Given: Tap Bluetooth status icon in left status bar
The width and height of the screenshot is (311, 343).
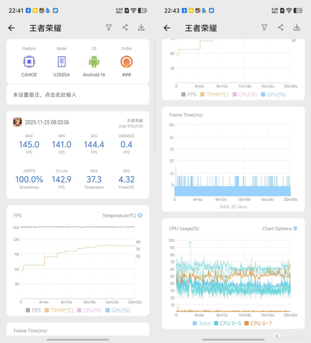Looking at the screenshot, I should 28,10.
